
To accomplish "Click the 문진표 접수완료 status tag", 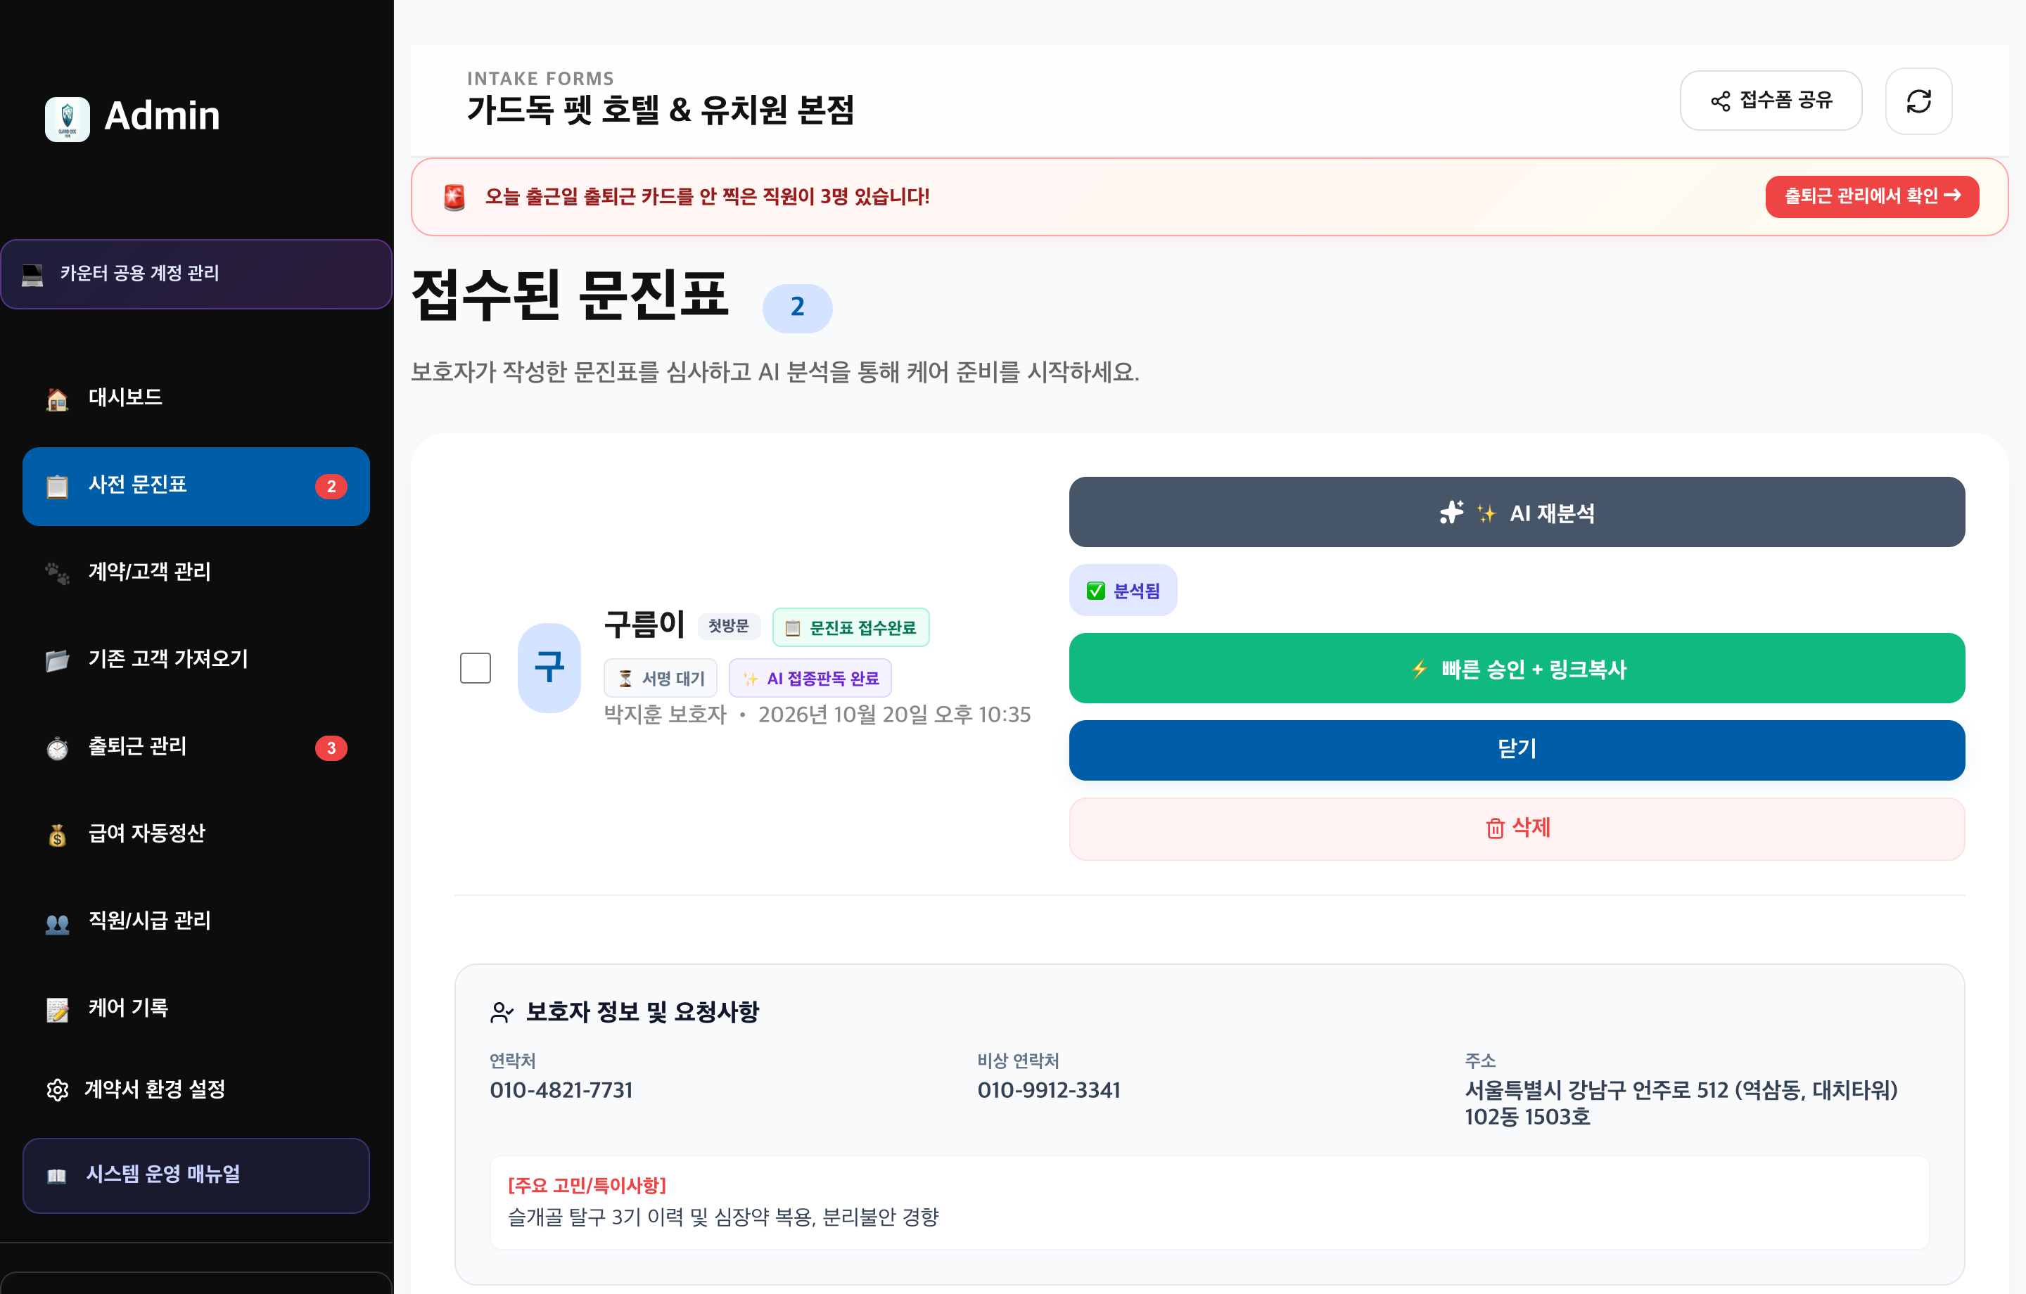I will coord(850,627).
